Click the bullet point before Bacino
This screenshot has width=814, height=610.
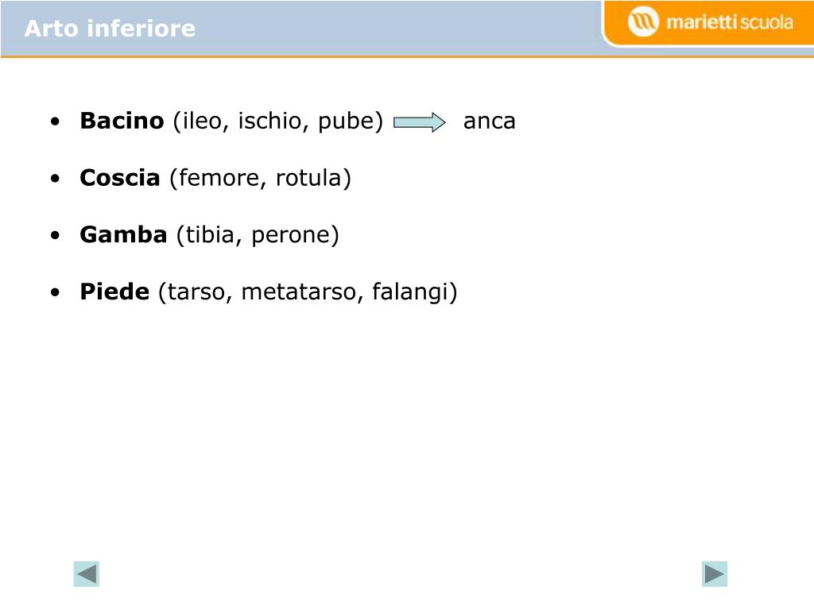point(56,122)
